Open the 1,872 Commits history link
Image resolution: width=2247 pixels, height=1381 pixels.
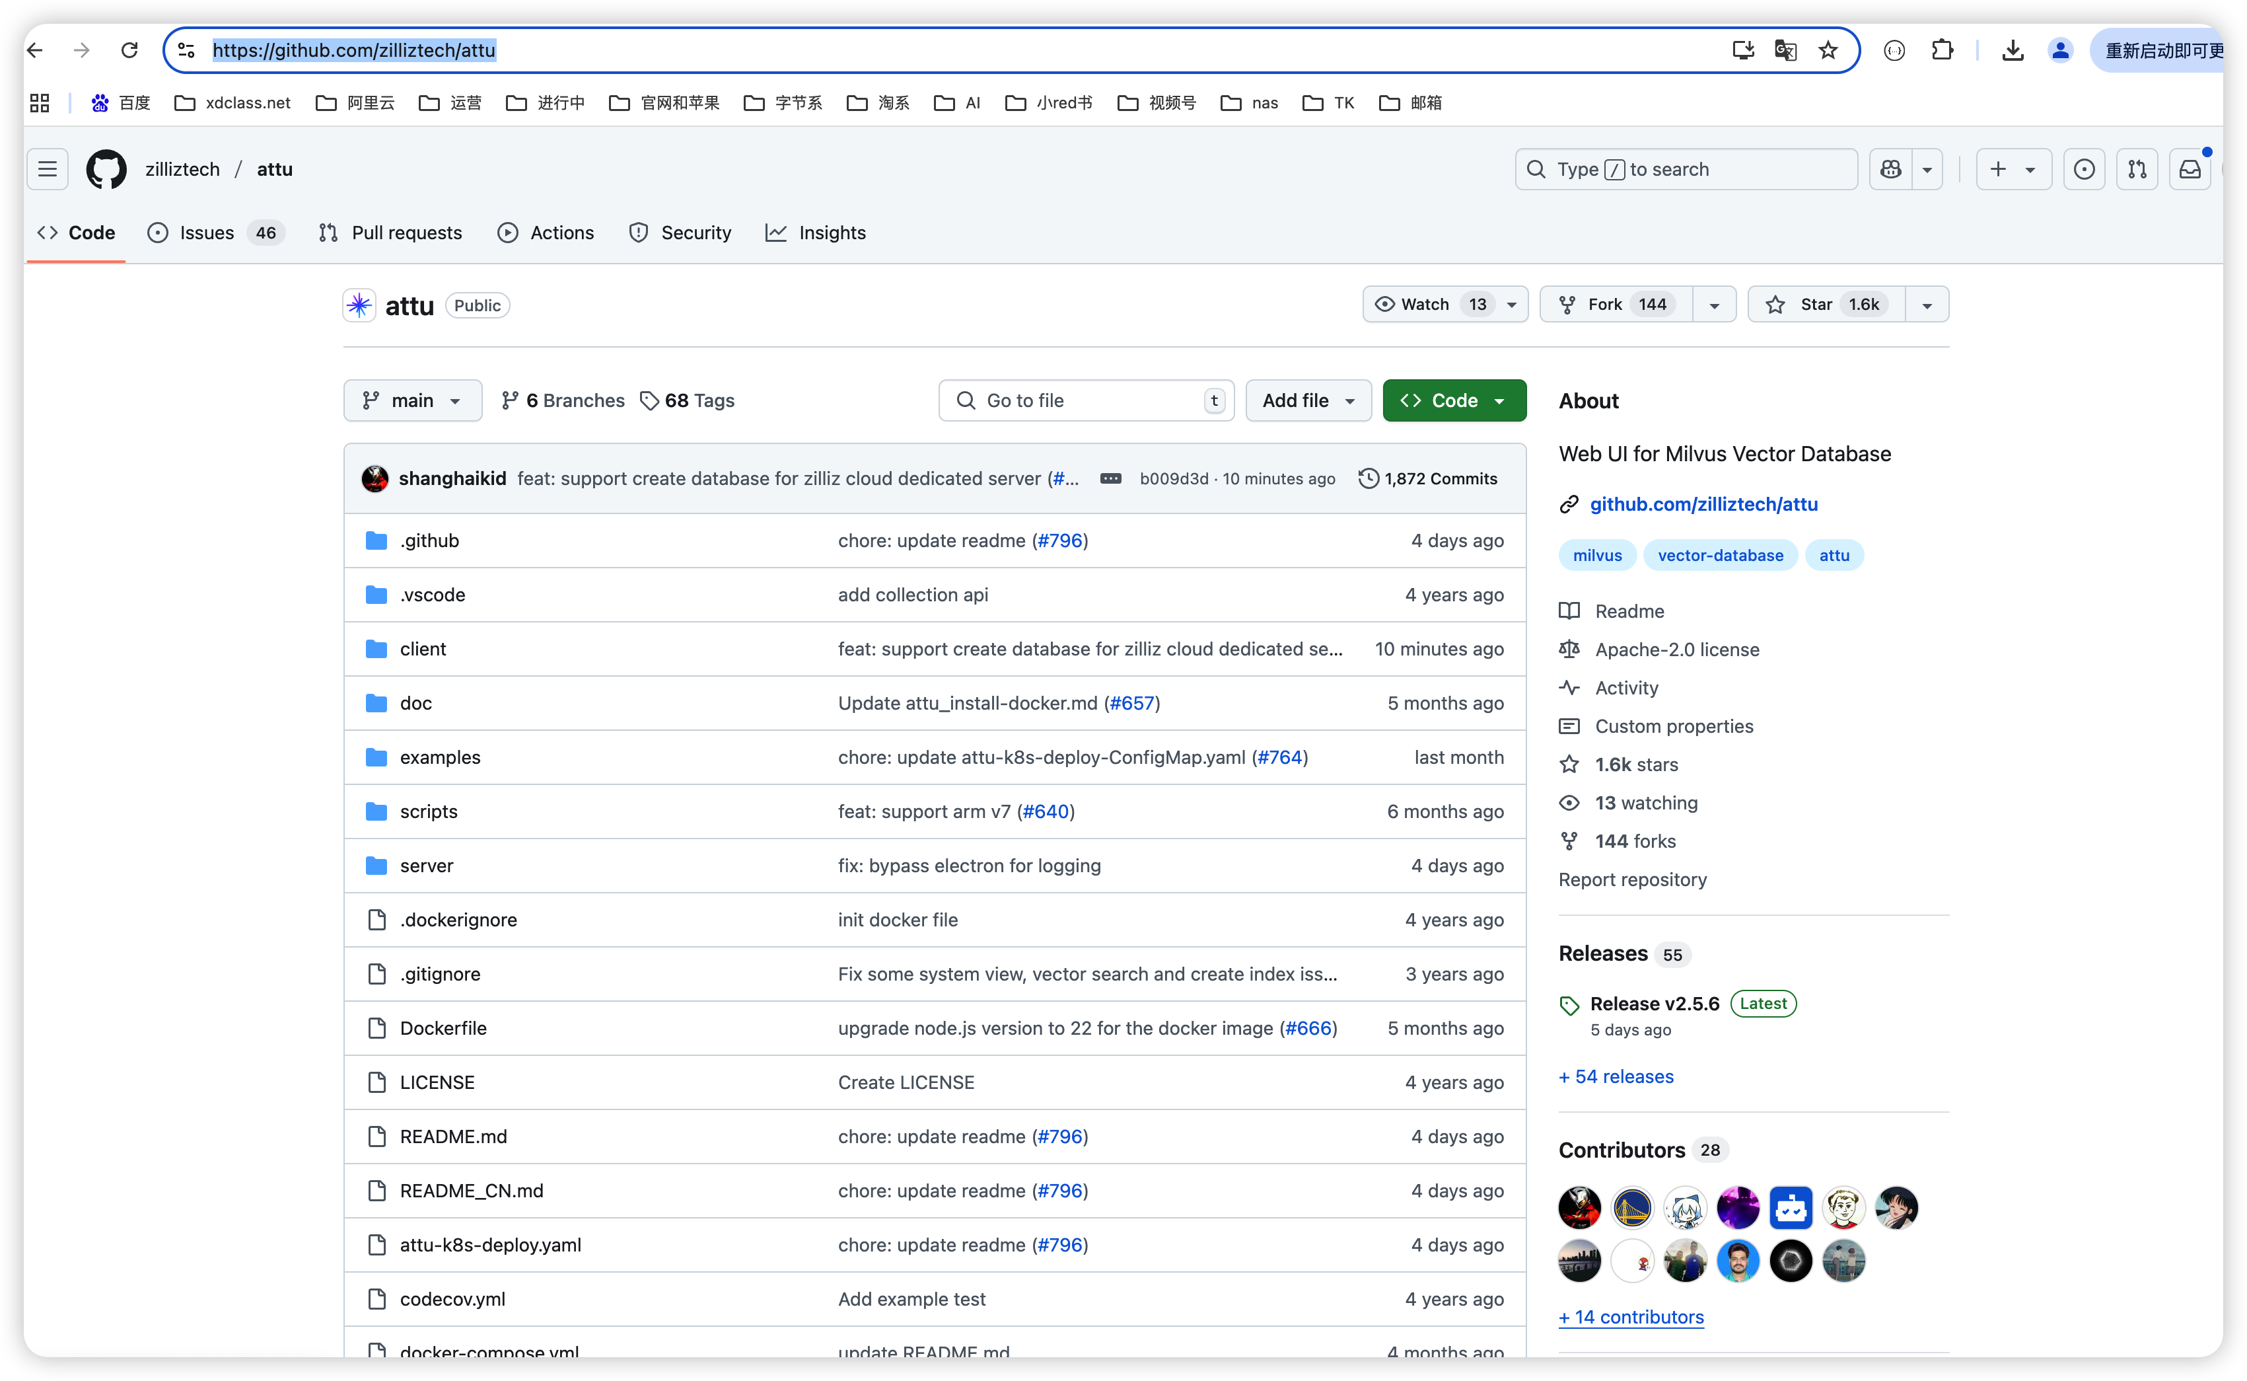tap(1428, 478)
